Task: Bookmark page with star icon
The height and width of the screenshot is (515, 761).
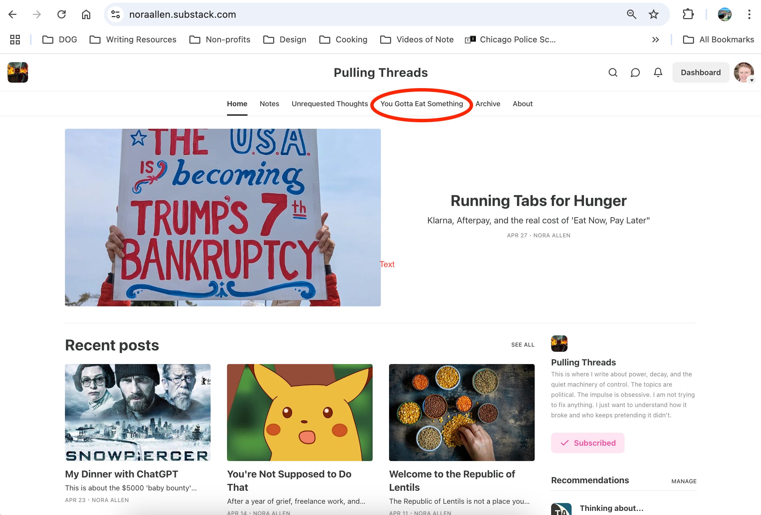Action: click(653, 14)
